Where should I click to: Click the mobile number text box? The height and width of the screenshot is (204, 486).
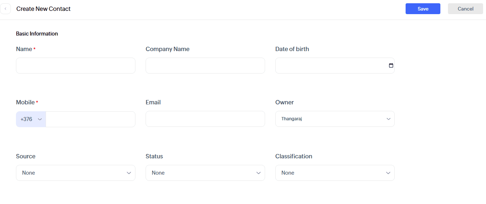[x=91, y=119]
